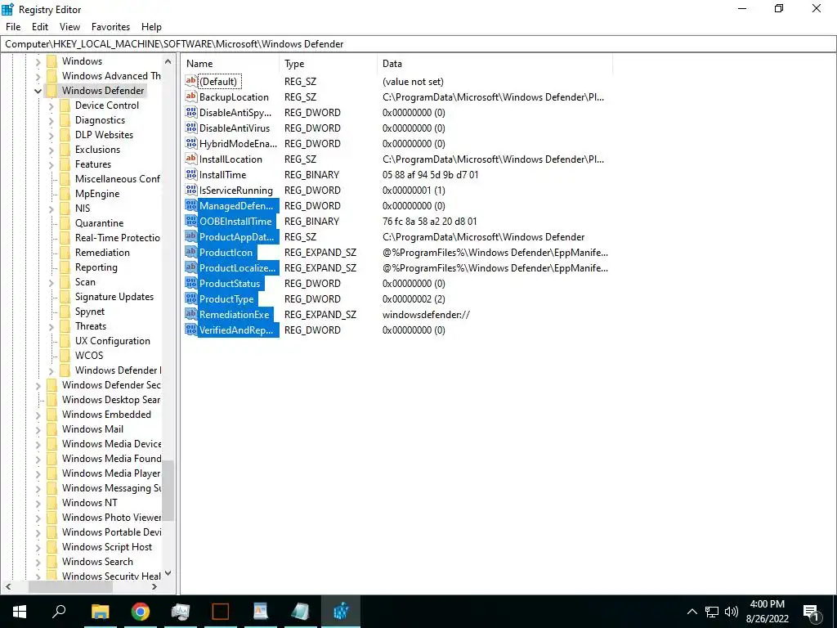Click the Registry Editor taskbar icon
This screenshot has width=837, height=628.
[x=341, y=612]
